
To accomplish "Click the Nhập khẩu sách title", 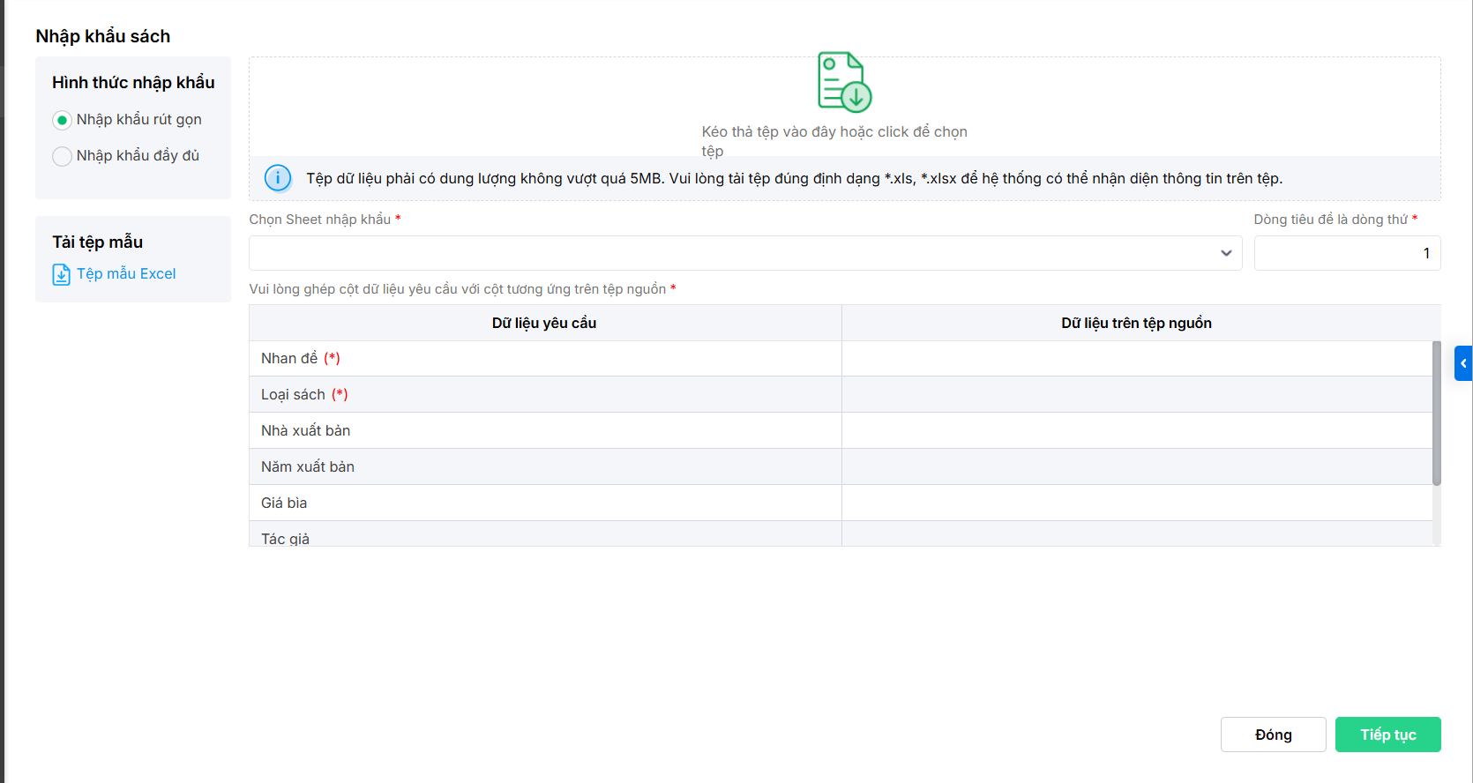I will click(103, 36).
